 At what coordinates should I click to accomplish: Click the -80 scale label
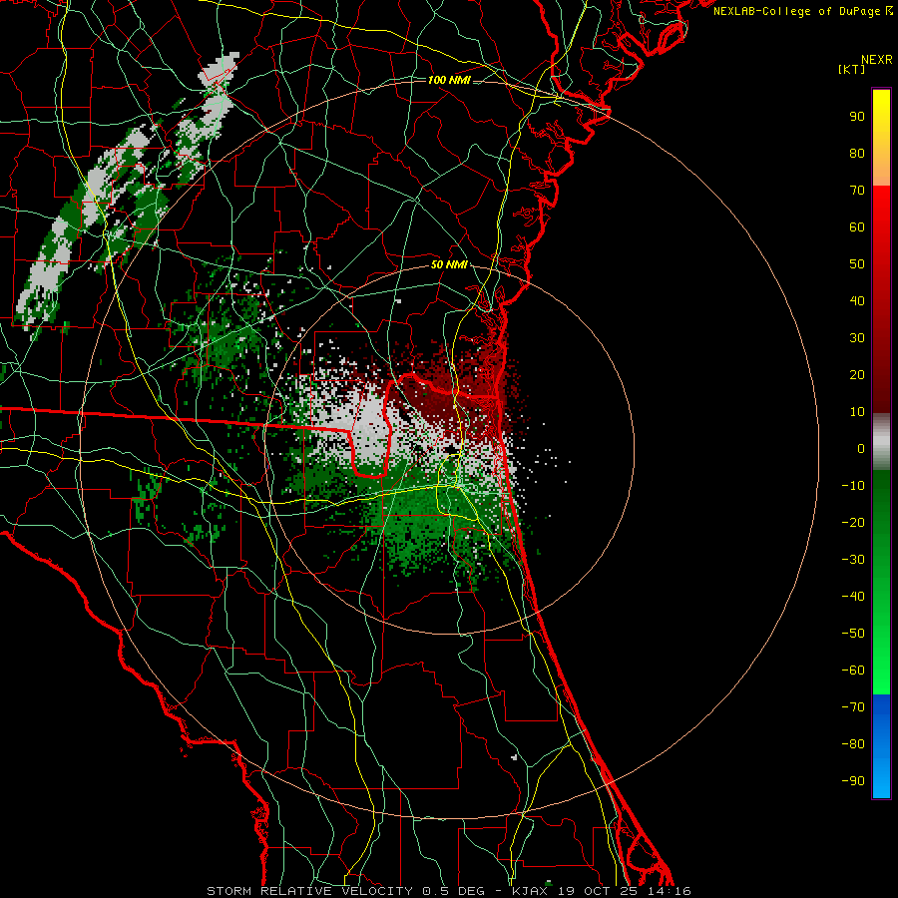coord(853,744)
